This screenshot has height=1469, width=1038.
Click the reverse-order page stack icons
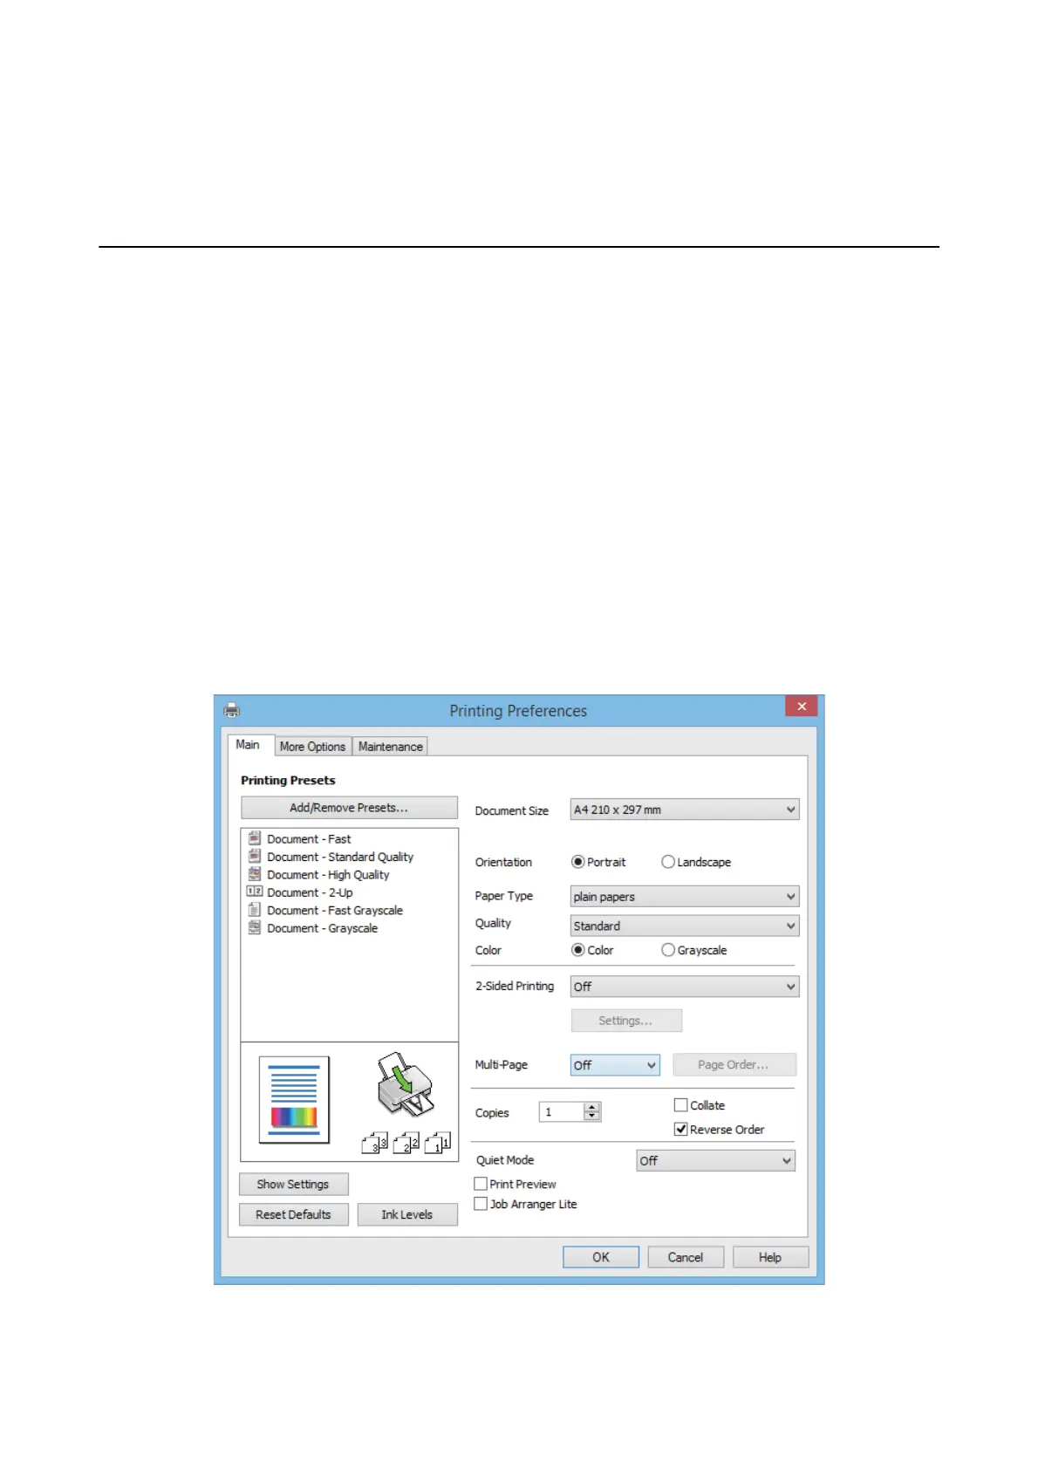[x=406, y=1142]
